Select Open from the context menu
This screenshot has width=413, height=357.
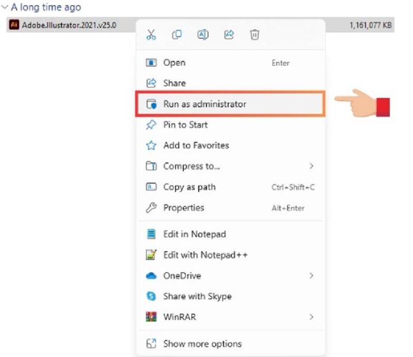(x=174, y=63)
